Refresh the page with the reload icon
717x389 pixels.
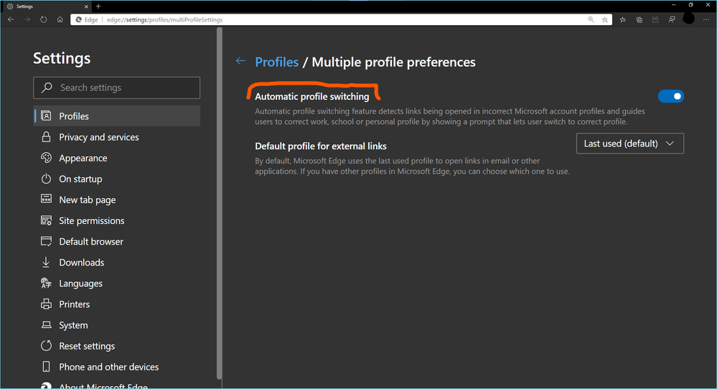(x=44, y=19)
